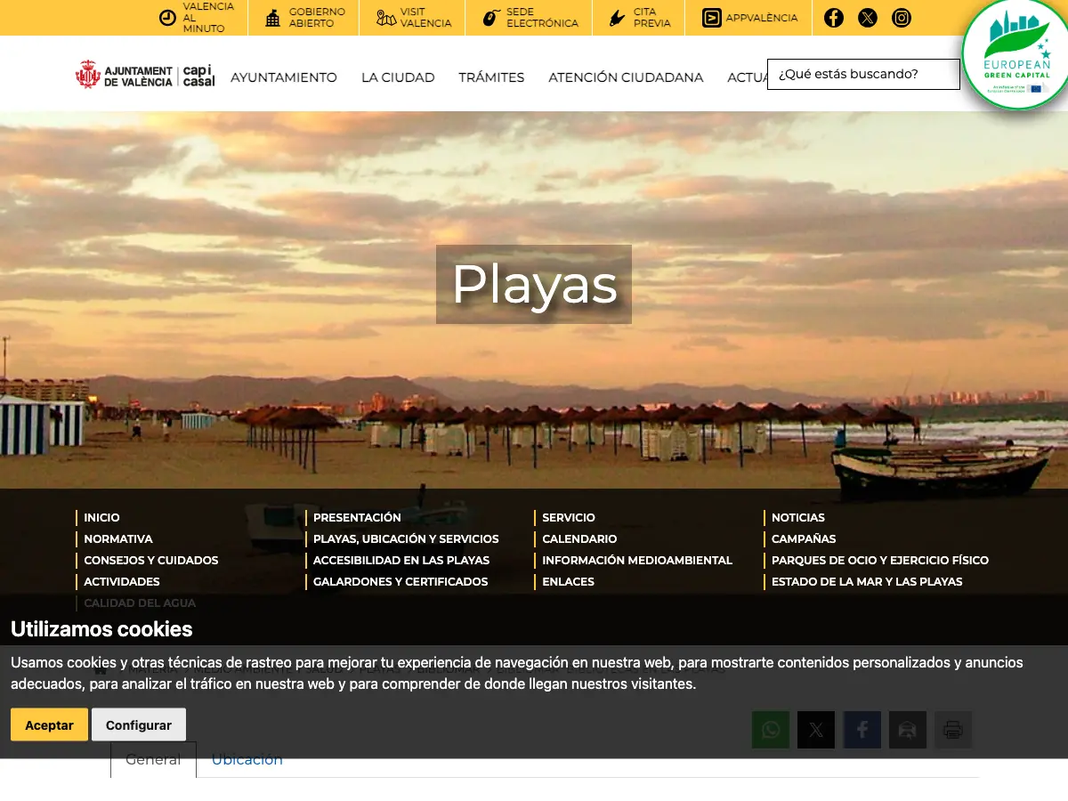1068x801 pixels.
Task: Open the Ayuntamiento menu
Action: pos(284,77)
